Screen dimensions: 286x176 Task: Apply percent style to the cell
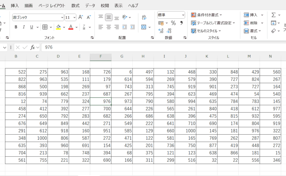point(173,23)
